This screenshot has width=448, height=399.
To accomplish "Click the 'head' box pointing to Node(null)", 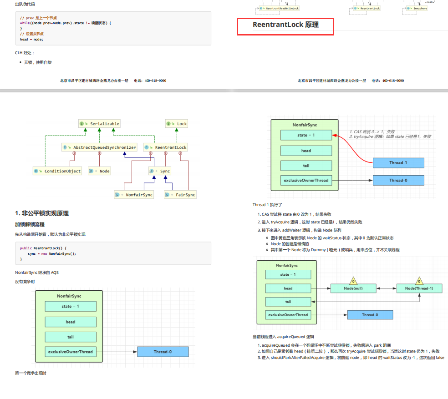I will pyautogui.click(x=288, y=288).
